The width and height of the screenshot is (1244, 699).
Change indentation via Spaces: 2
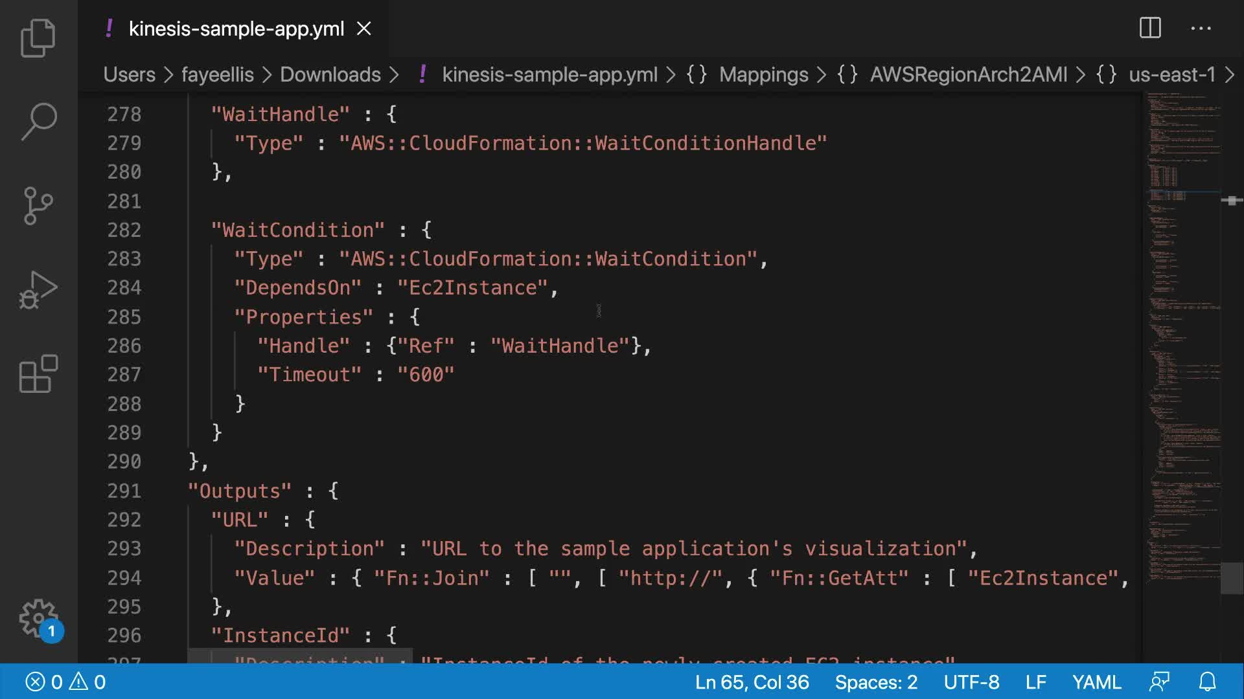click(876, 682)
